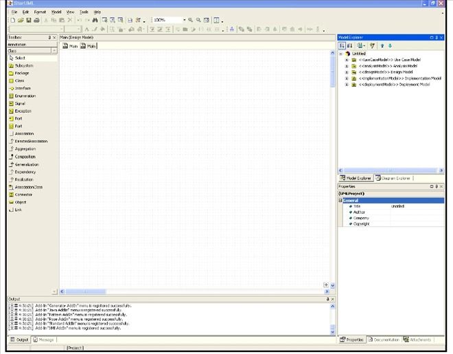This screenshot has height=354, width=453.
Task: Open the Tools menu
Action: click(x=84, y=12)
